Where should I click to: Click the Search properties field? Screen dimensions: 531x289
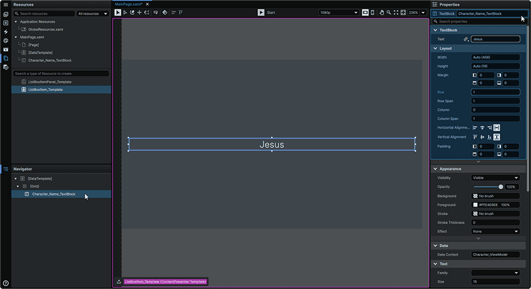[x=479, y=21]
